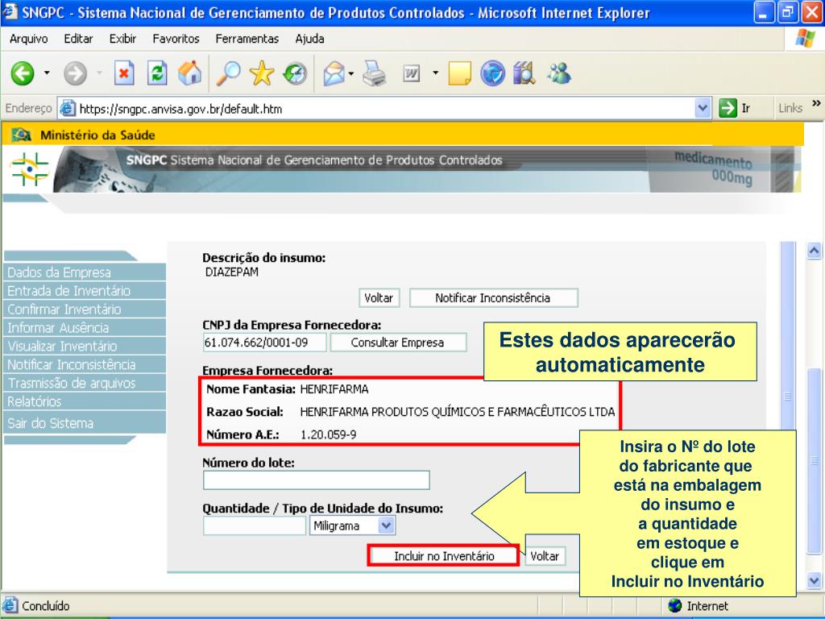Click the green Back arrow in the toolbar
This screenshot has width=825, height=619.
coord(23,73)
